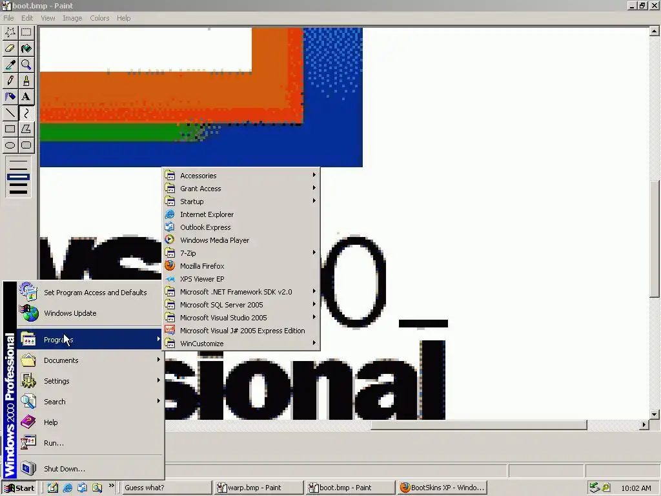661x496 pixels.
Task: Select the Fill With Color tool
Action: pos(26,48)
